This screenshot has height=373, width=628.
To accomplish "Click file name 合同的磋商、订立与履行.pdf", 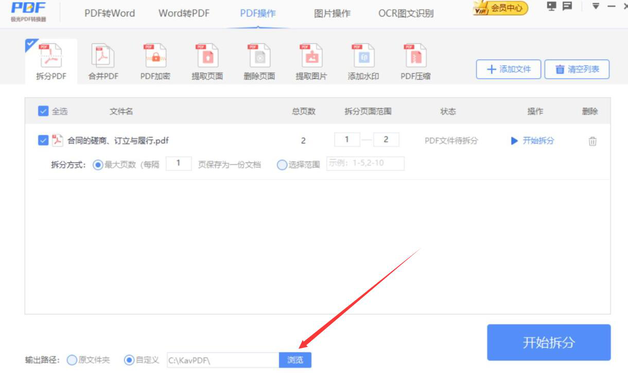I will 118,140.
